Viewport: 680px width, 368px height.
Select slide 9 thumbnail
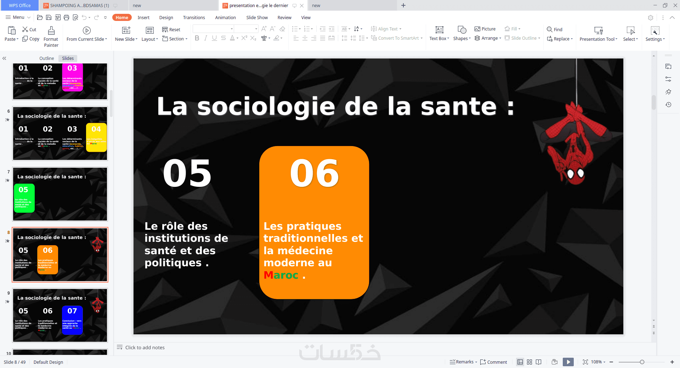point(60,316)
